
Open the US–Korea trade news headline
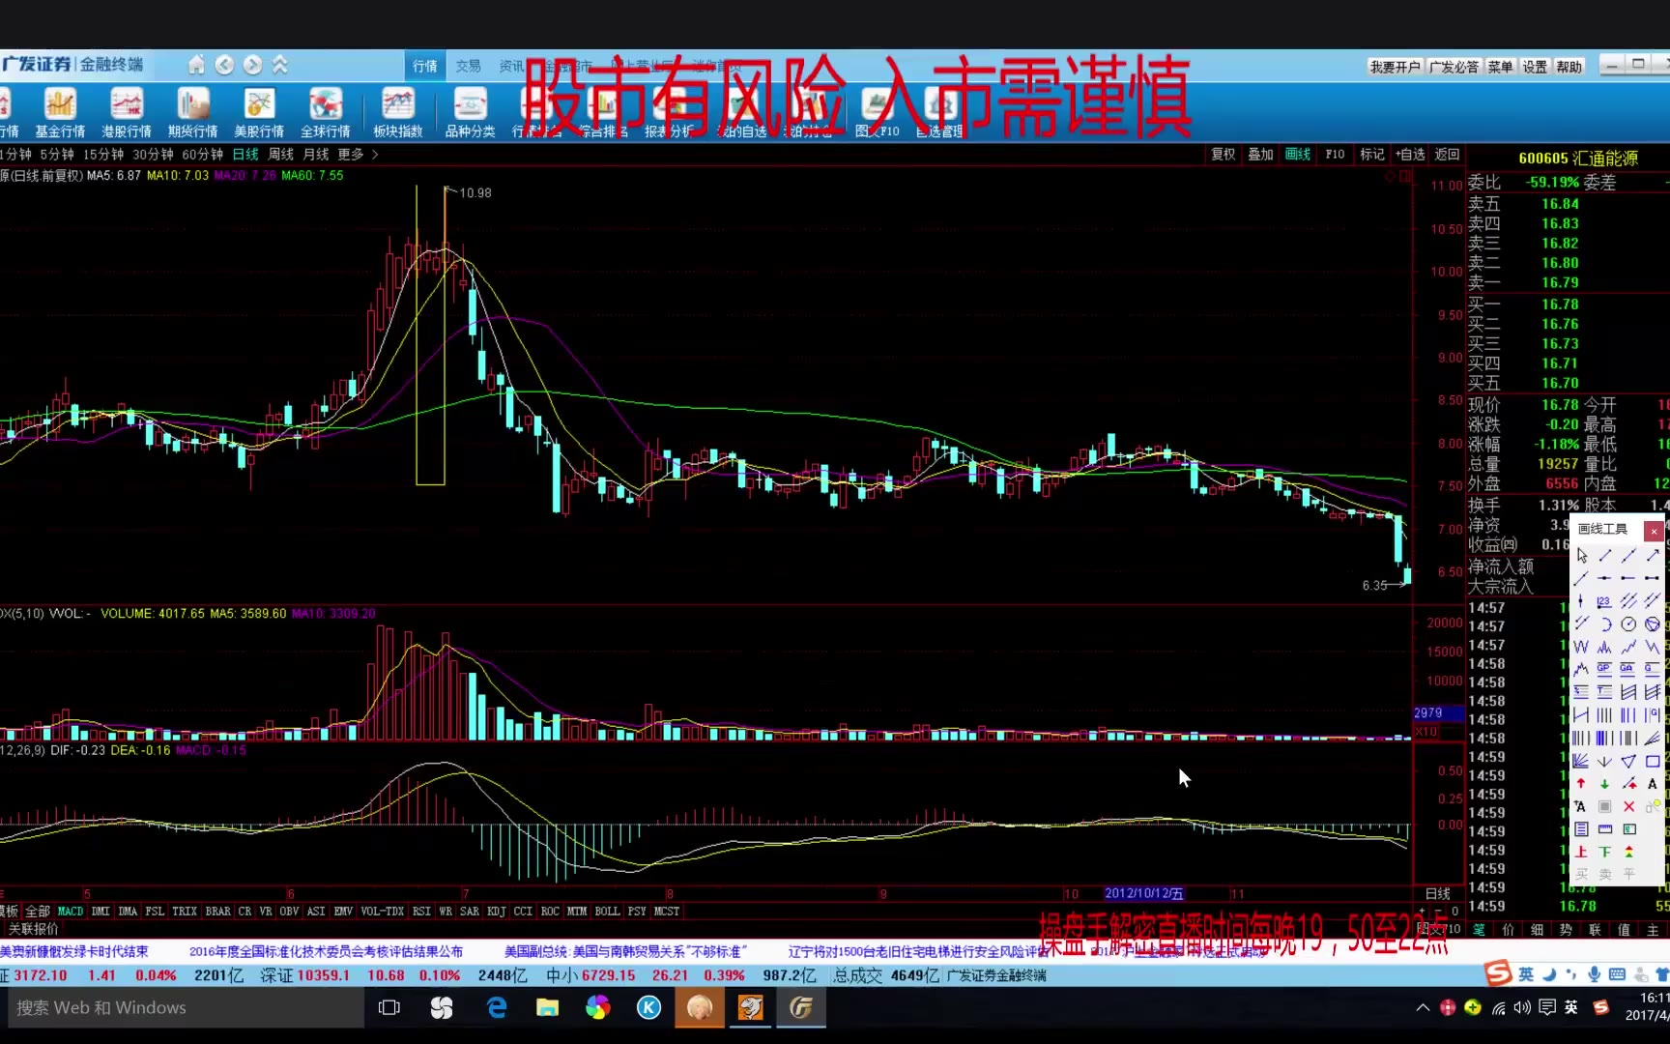click(x=625, y=951)
